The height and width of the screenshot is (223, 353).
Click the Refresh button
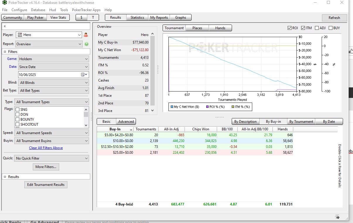(334, 18)
